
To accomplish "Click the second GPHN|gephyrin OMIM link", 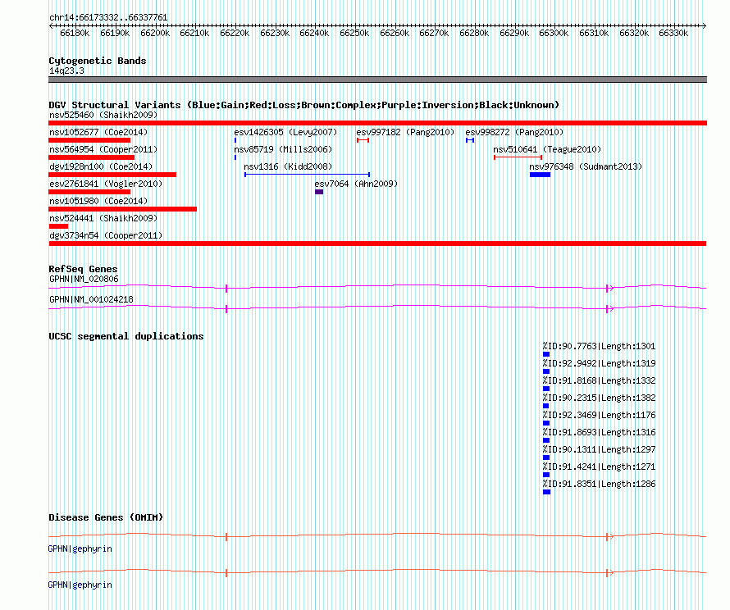I will point(80,585).
